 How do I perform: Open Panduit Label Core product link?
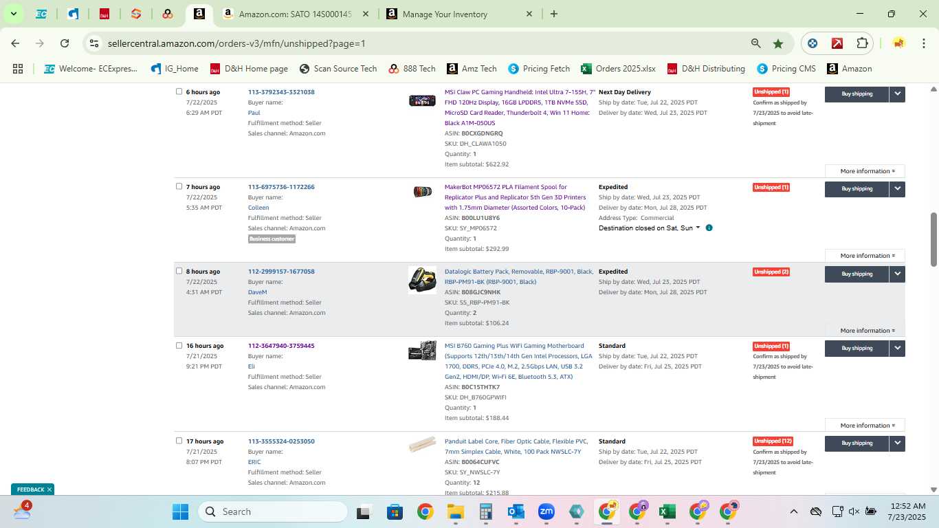click(517, 446)
